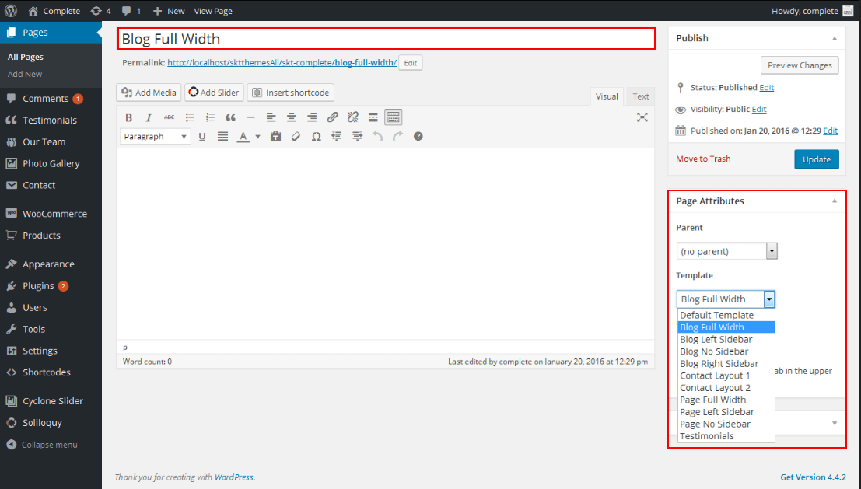This screenshot has width=861, height=489.
Task: Open the special character (omega) tool
Action: pyautogui.click(x=316, y=137)
